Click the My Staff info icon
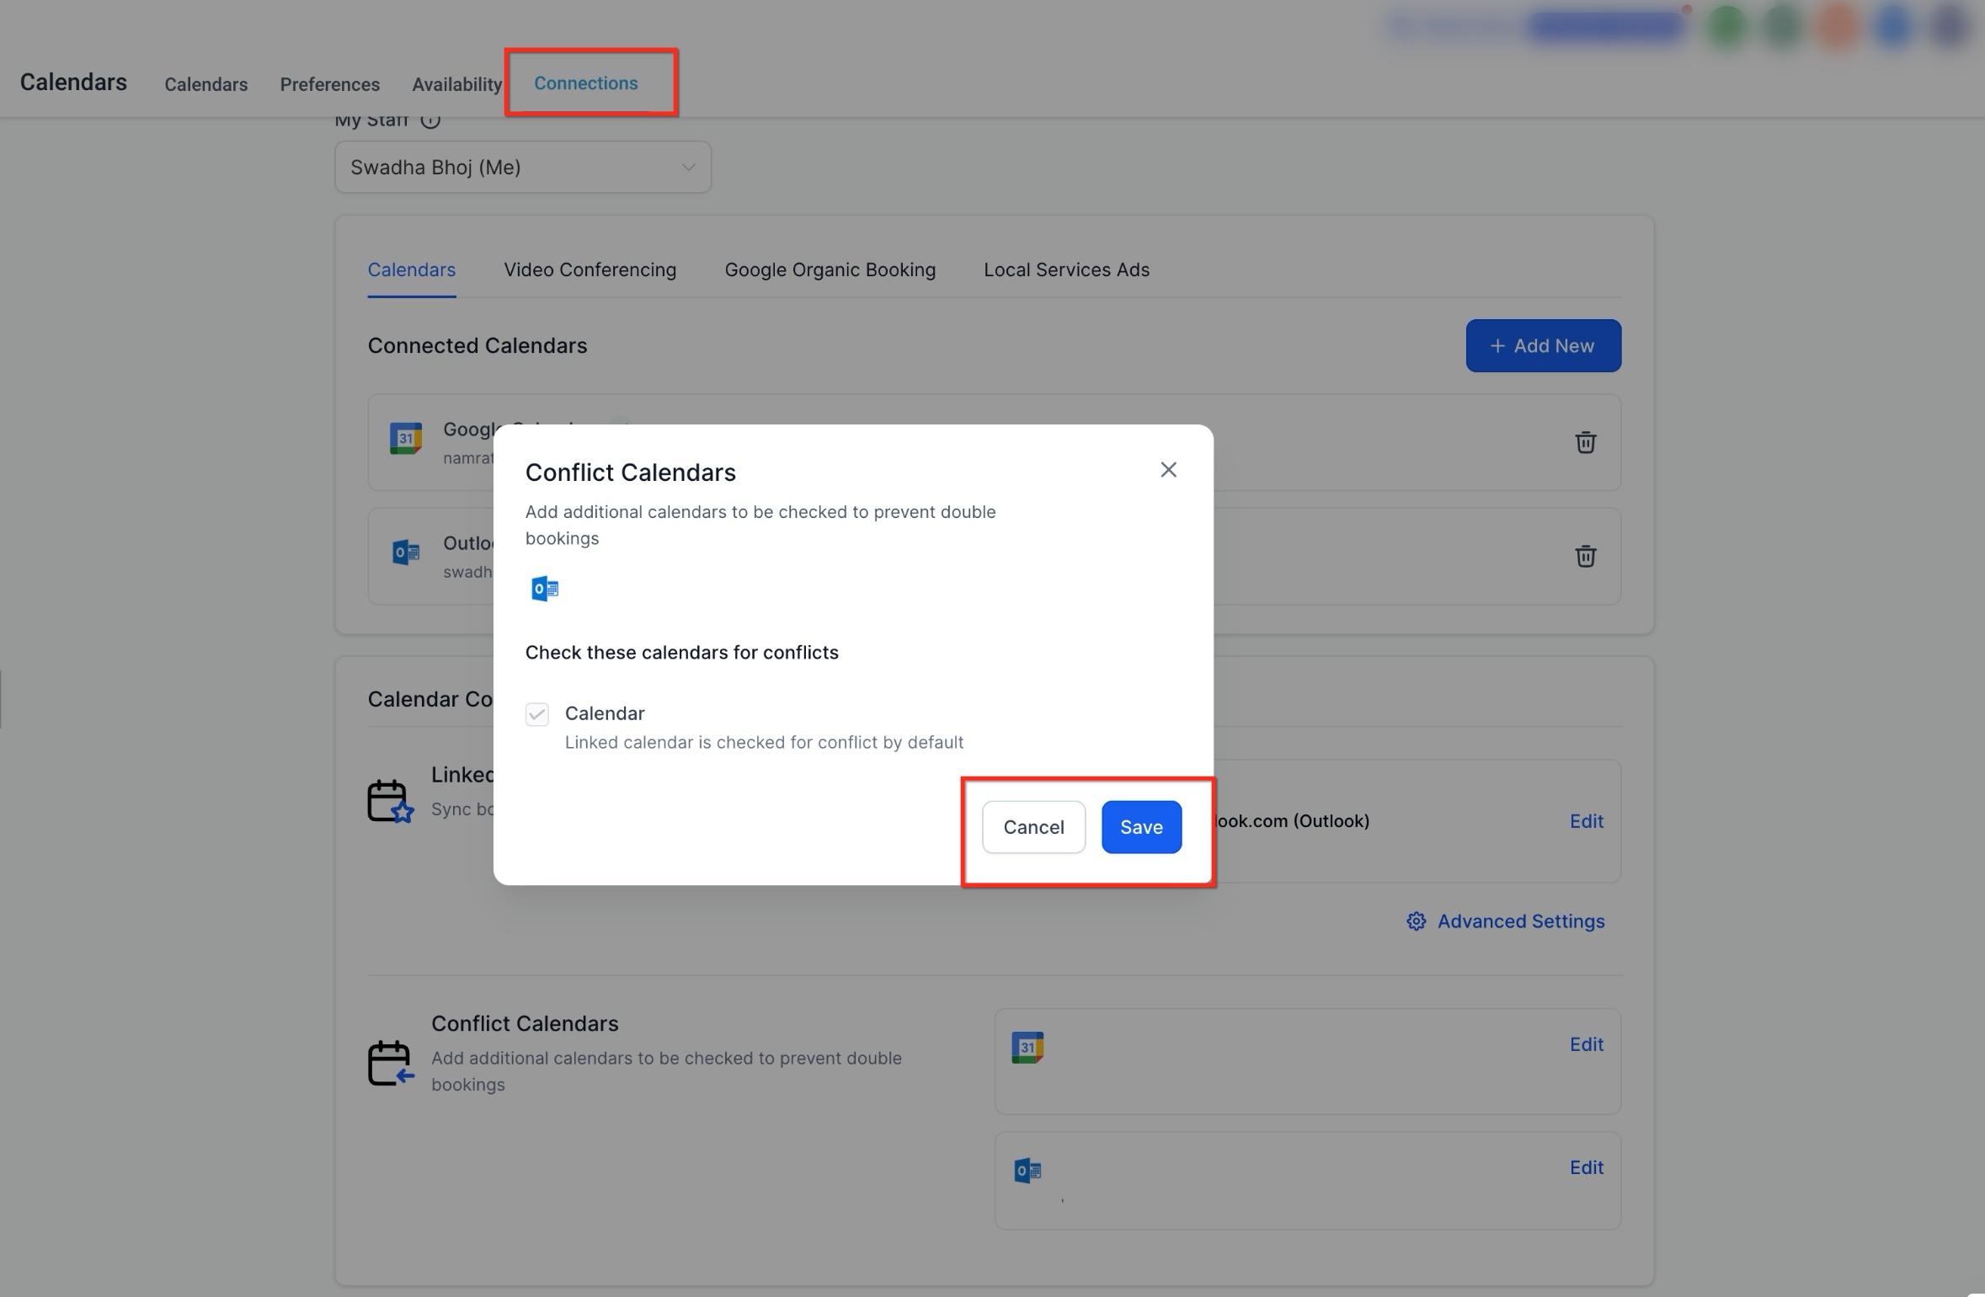Viewport: 1985px width, 1297px height. 430,120
